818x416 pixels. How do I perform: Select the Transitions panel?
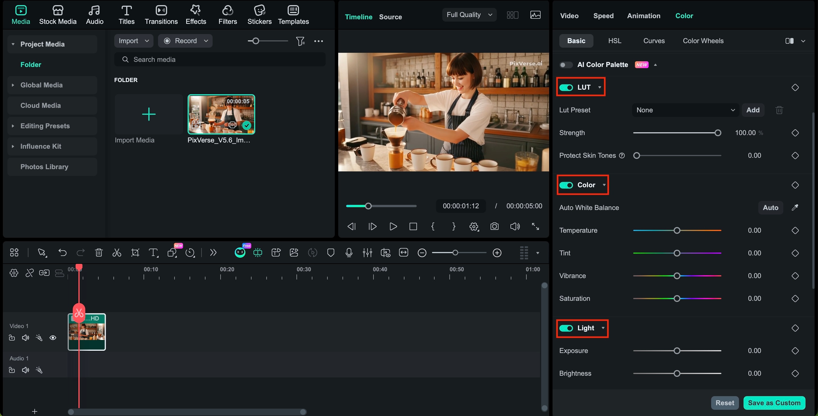(x=161, y=14)
